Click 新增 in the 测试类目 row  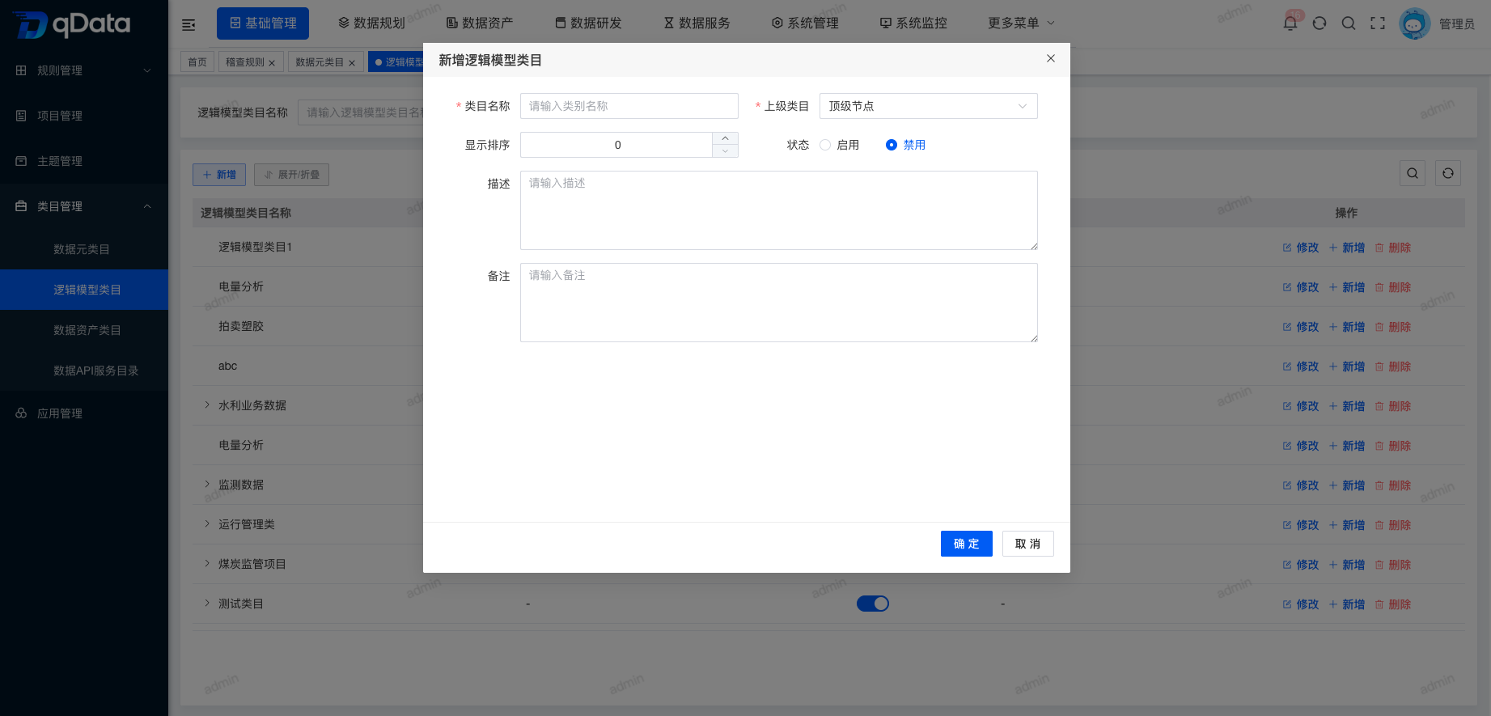click(1347, 604)
